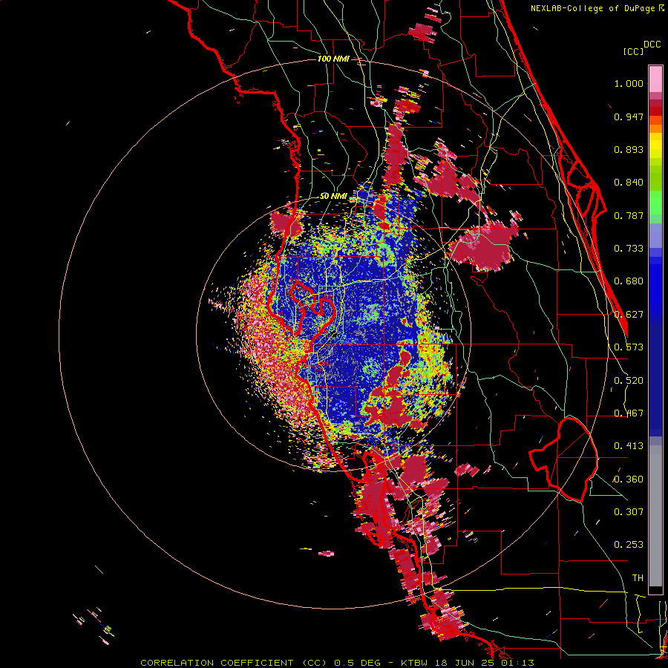The width and height of the screenshot is (668, 668).
Task: Select the 0.520 scale value
Action: coord(629,381)
